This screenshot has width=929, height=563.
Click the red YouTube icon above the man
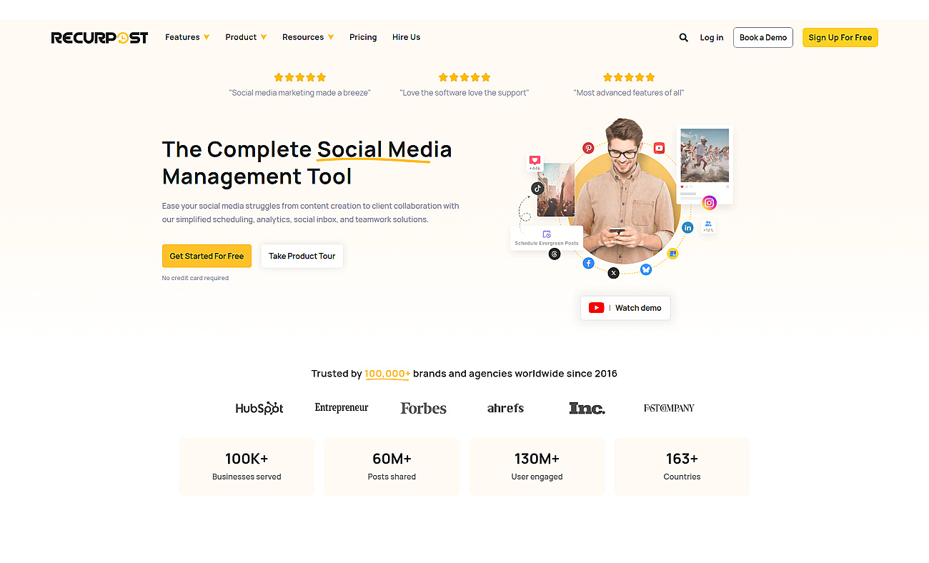pos(659,148)
